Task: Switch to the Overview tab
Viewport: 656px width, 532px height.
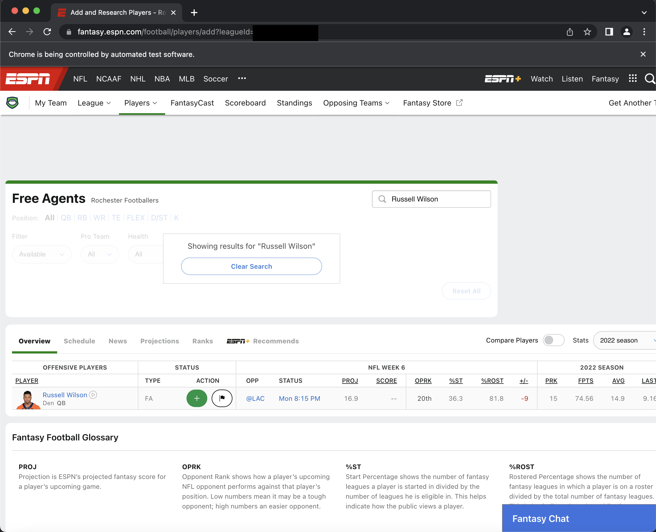Action: point(34,341)
